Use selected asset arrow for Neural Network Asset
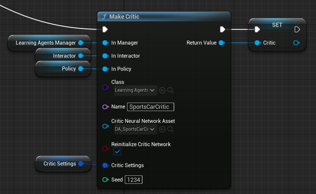This screenshot has width=316, height=194. pos(162,129)
